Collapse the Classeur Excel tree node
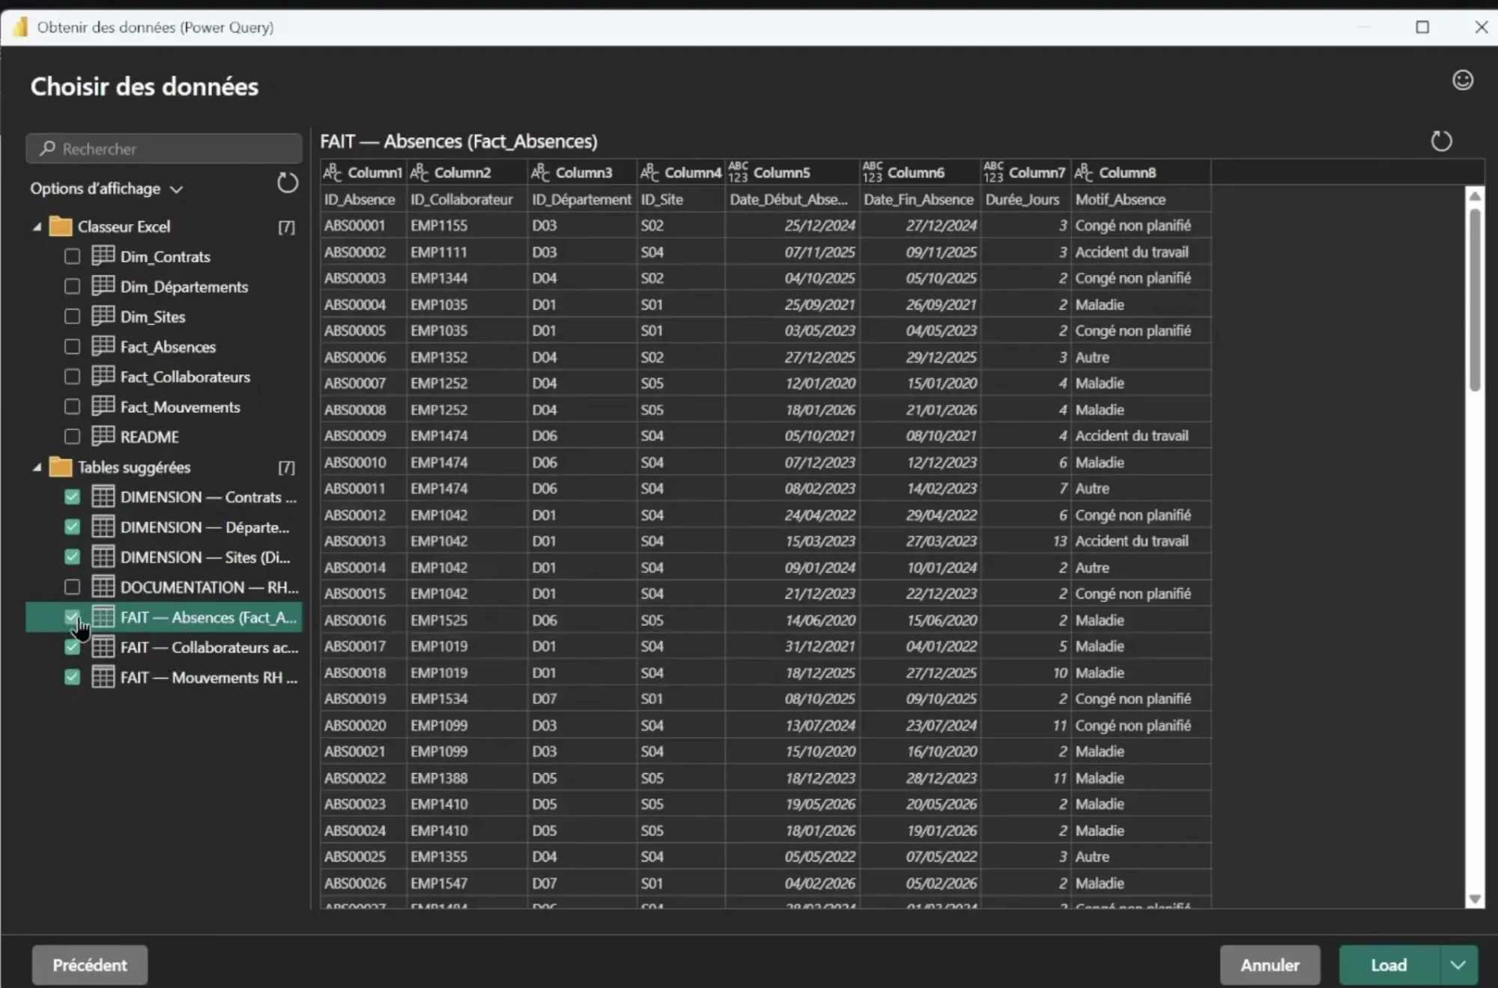Viewport: 1498px width, 988px height. [x=37, y=226]
